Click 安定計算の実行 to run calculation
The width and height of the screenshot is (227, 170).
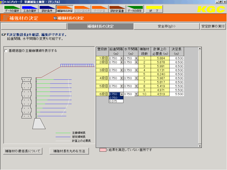pos(213,26)
